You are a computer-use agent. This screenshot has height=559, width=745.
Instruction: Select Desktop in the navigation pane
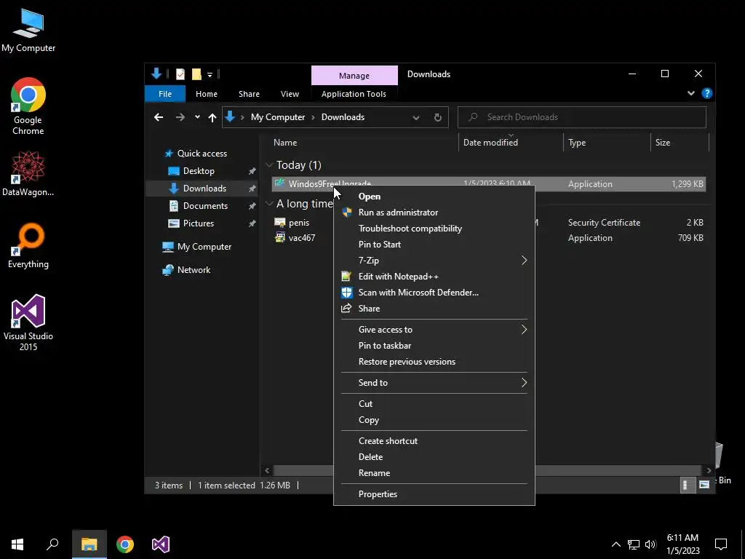(x=199, y=171)
